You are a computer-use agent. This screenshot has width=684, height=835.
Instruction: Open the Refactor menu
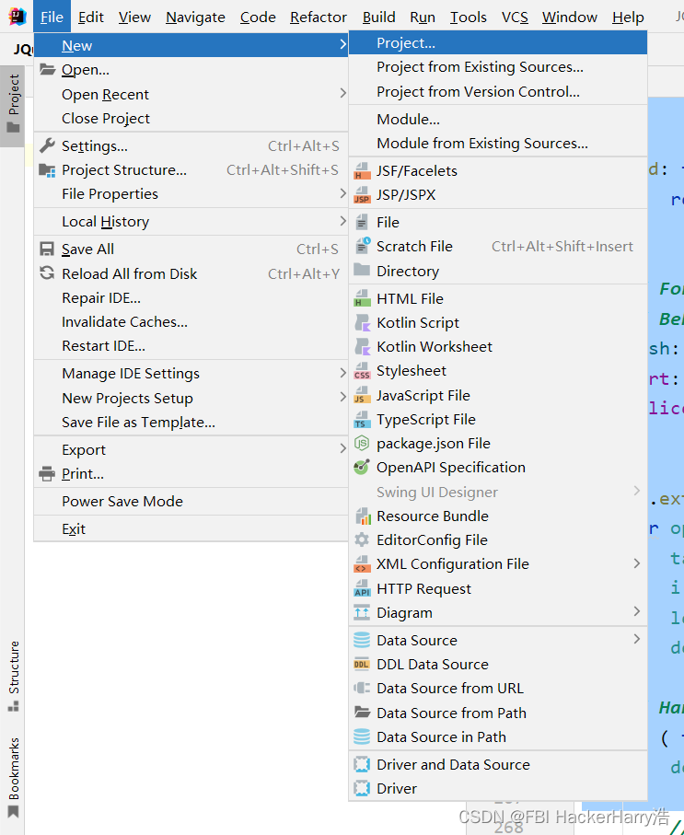(319, 17)
